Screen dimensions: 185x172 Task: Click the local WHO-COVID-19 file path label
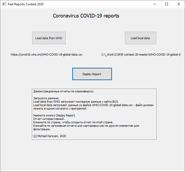(141, 55)
